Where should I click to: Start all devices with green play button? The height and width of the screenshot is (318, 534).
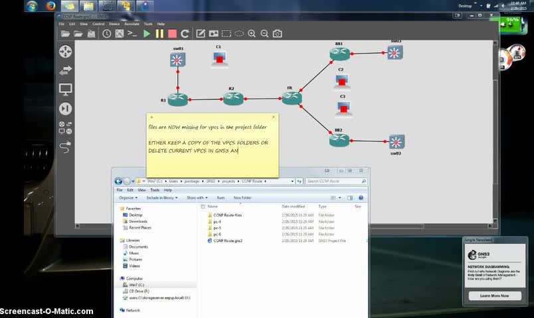click(147, 34)
